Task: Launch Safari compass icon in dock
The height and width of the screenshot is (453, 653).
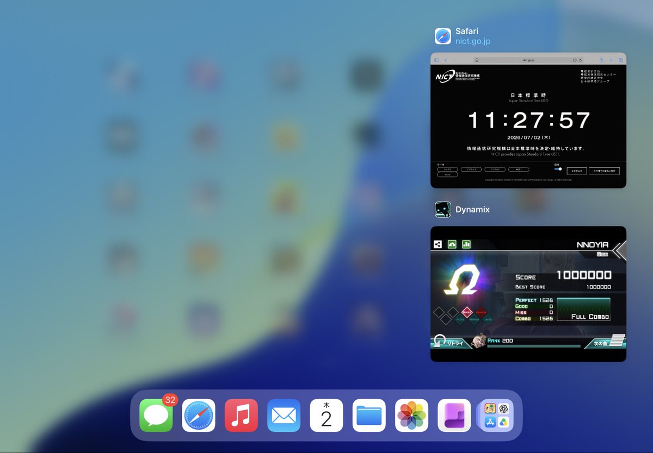Action: click(199, 416)
